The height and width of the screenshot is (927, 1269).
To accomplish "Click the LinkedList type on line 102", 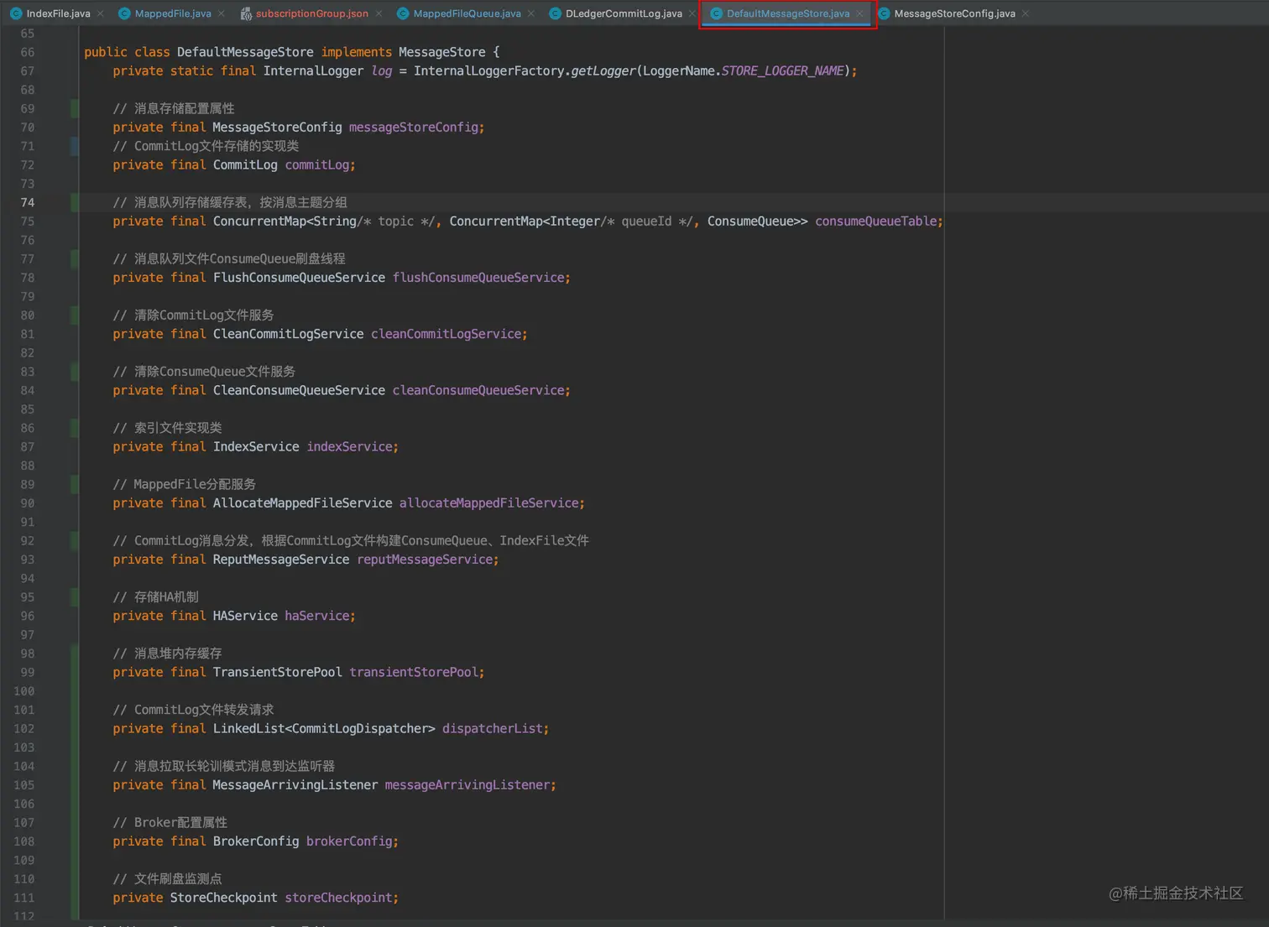I will (x=248, y=729).
